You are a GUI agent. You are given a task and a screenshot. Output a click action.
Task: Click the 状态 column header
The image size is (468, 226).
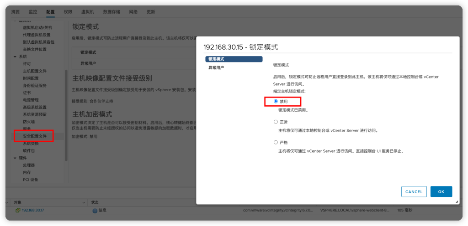(x=95, y=202)
